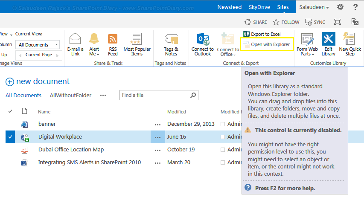Open the Alert Me bell icon
364x203 pixels.
pos(94,38)
